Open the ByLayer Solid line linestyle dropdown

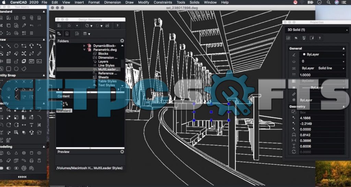coord(322,68)
